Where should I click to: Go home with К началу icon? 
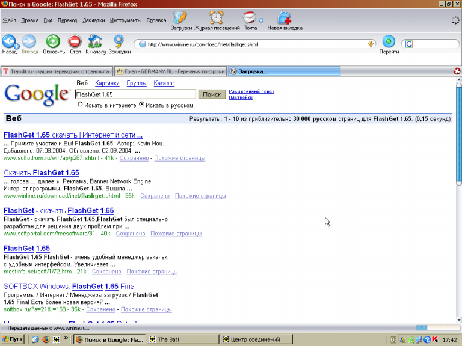95,42
